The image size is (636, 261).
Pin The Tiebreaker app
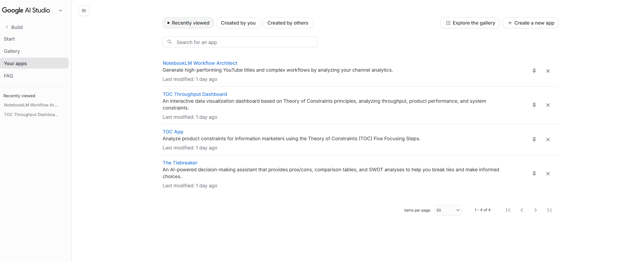point(534,174)
